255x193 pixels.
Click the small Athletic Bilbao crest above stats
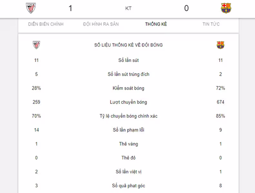[x=36, y=45]
